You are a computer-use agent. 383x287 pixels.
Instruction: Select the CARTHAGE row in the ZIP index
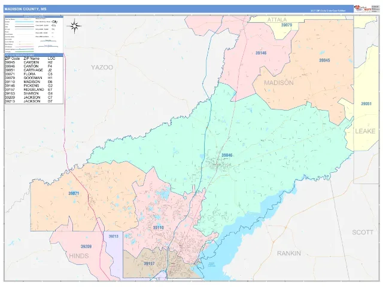pyautogui.click(x=34, y=71)
